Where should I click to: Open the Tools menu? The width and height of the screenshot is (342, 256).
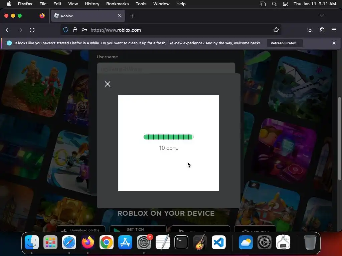pos(141,4)
